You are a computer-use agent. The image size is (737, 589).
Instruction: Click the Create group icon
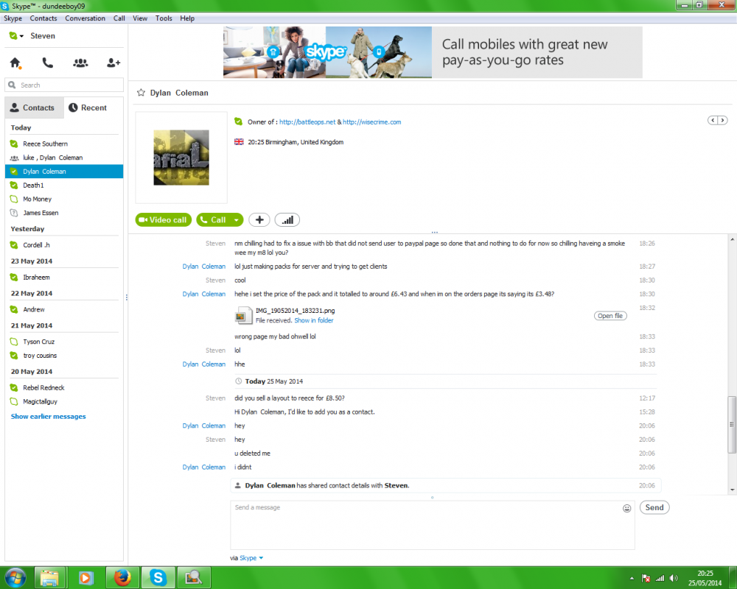tap(80, 63)
